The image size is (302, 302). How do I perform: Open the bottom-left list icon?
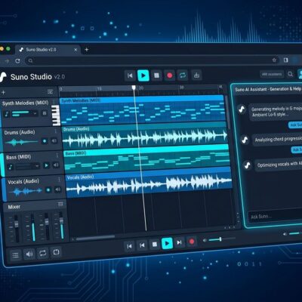15,255
